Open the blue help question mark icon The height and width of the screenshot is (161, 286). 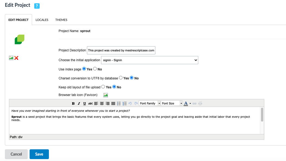click(37, 6)
